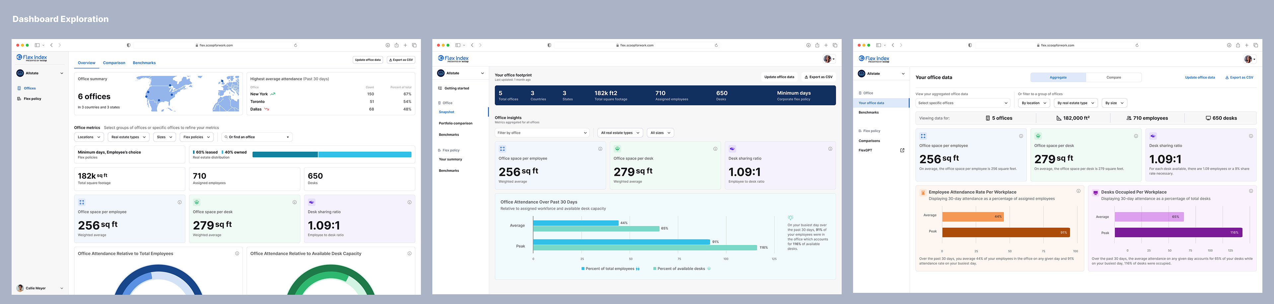Open the FlexGPT external link icon
The width and height of the screenshot is (1274, 304).
click(902, 151)
